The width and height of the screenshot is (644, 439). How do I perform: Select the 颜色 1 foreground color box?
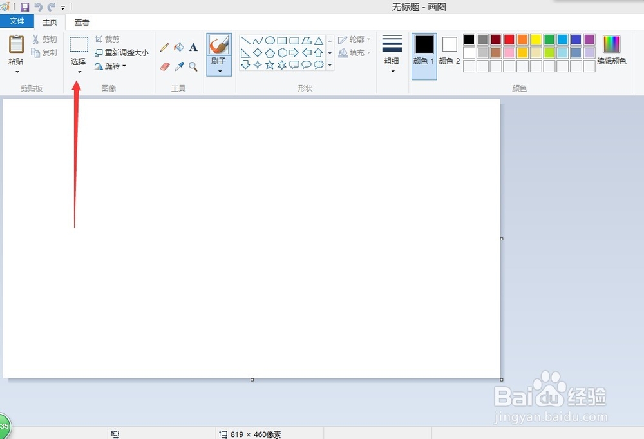(424, 56)
